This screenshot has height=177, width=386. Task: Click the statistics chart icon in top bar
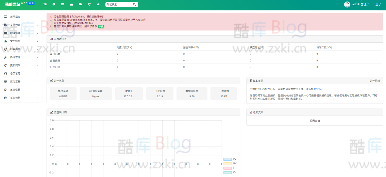coord(71,4)
